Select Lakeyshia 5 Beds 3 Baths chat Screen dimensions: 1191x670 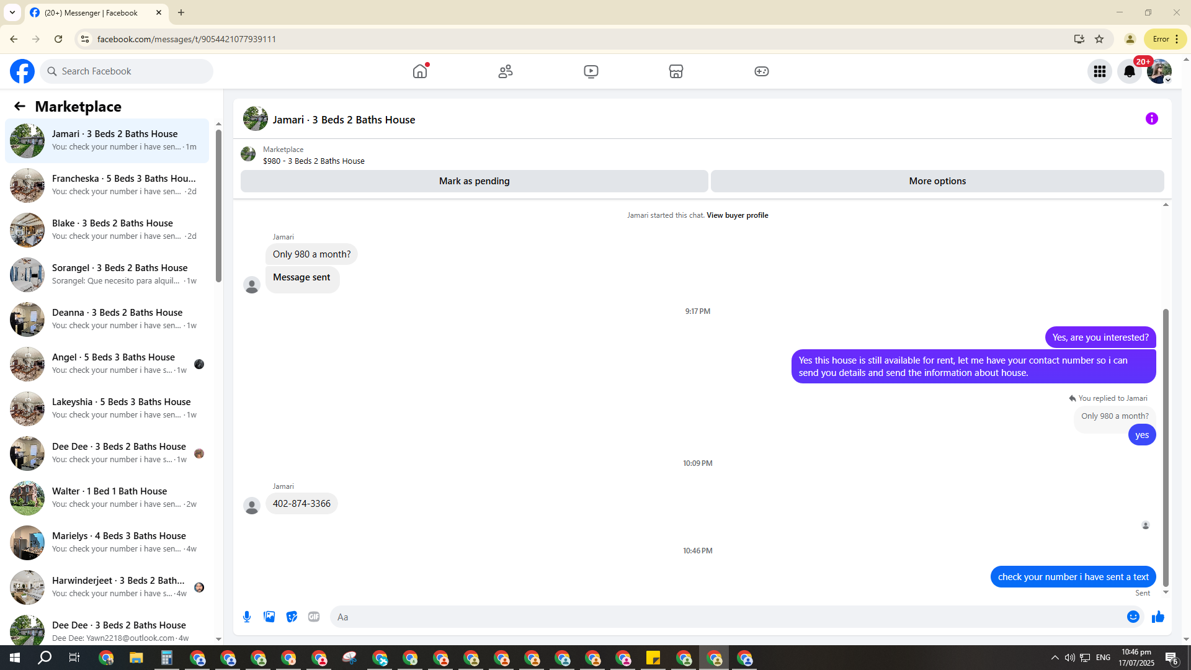(x=107, y=409)
